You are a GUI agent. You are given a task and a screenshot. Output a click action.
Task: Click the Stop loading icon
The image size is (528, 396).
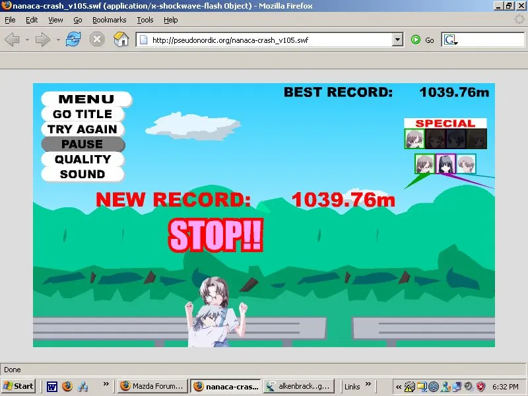pyautogui.click(x=98, y=39)
